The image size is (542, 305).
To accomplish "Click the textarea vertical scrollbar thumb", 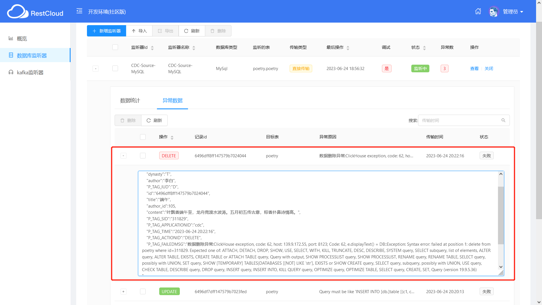I will click(501, 215).
